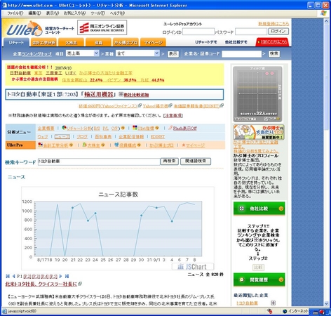Image resolution: width=331 pixels, height=316 pixels.
Task: Click the パスワード input field
Action: point(251,32)
